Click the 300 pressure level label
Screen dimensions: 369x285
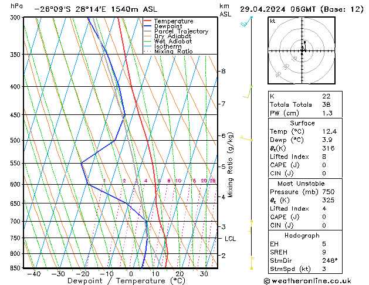[x=16, y=18]
